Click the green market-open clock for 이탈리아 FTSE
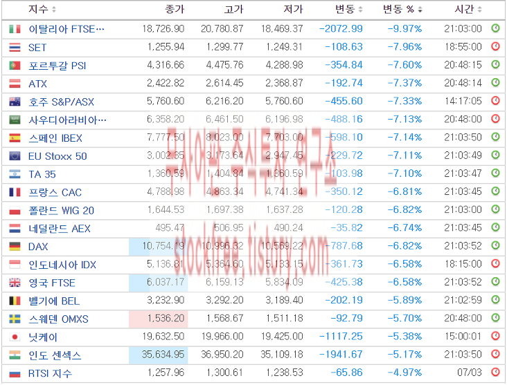This screenshot has height=385, width=507. 495,28
